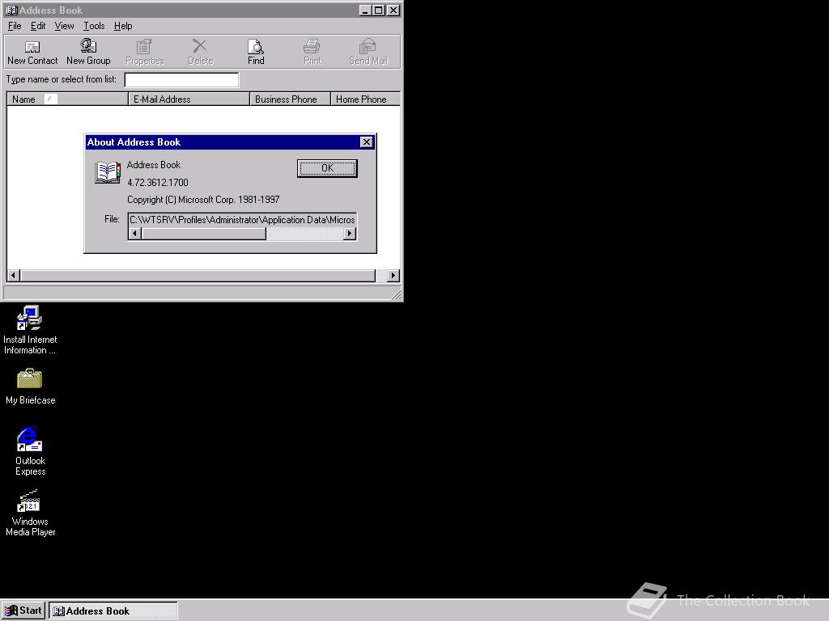Minimize the Address Book window
829x621 pixels.
365,10
